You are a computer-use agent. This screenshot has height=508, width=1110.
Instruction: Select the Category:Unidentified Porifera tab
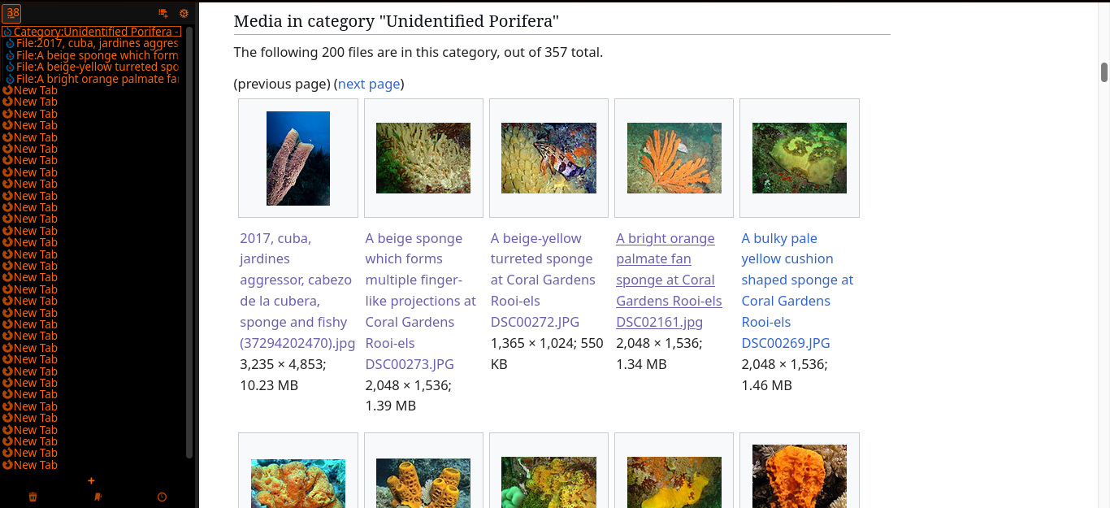pyautogui.click(x=91, y=32)
